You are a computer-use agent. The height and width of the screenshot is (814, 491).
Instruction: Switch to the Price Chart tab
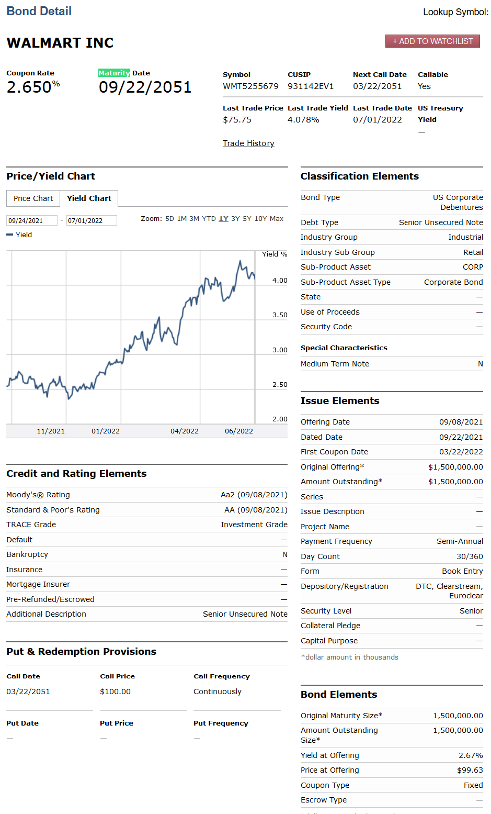tap(33, 198)
